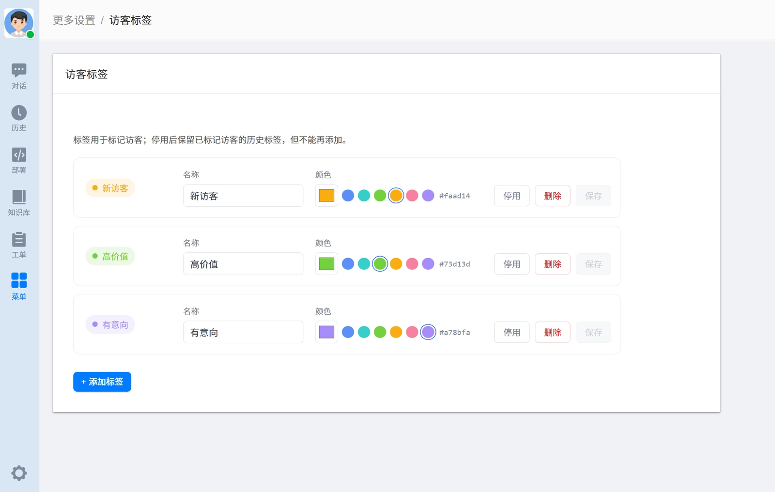Click the 访客标签 breadcrumb item
The height and width of the screenshot is (492, 775).
(x=131, y=20)
